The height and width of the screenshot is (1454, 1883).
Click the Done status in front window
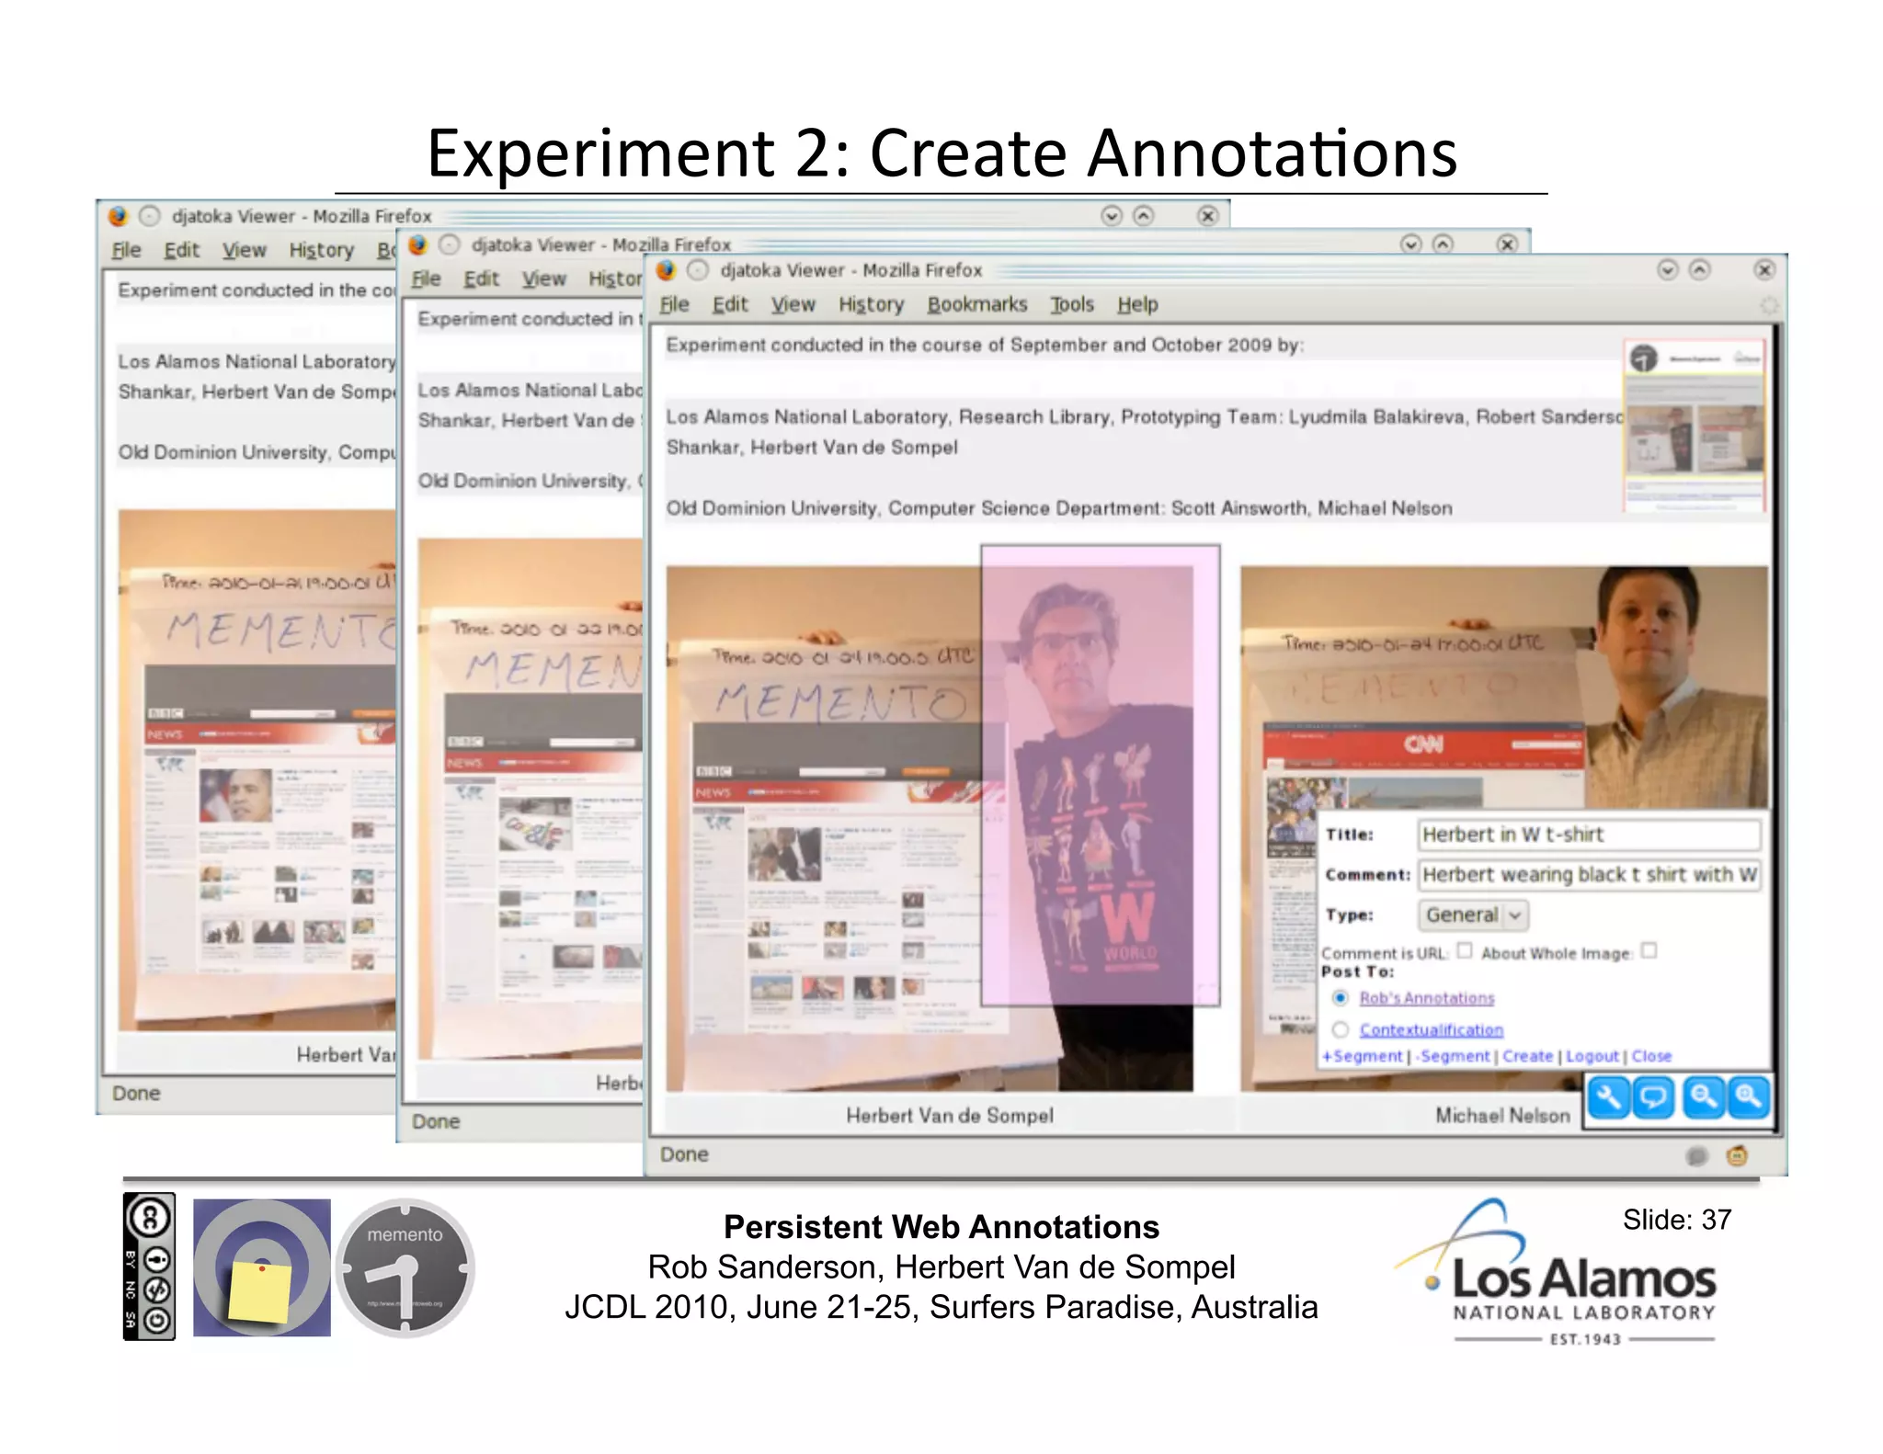684,1155
